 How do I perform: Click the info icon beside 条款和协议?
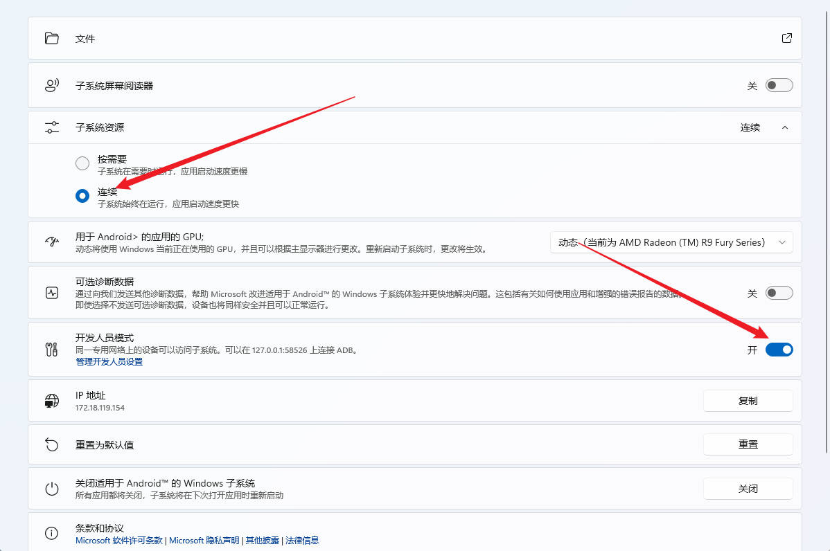tap(52, 533)
